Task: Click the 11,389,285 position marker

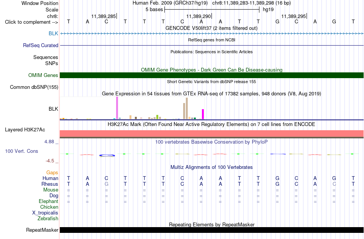Action: point(104,16)
